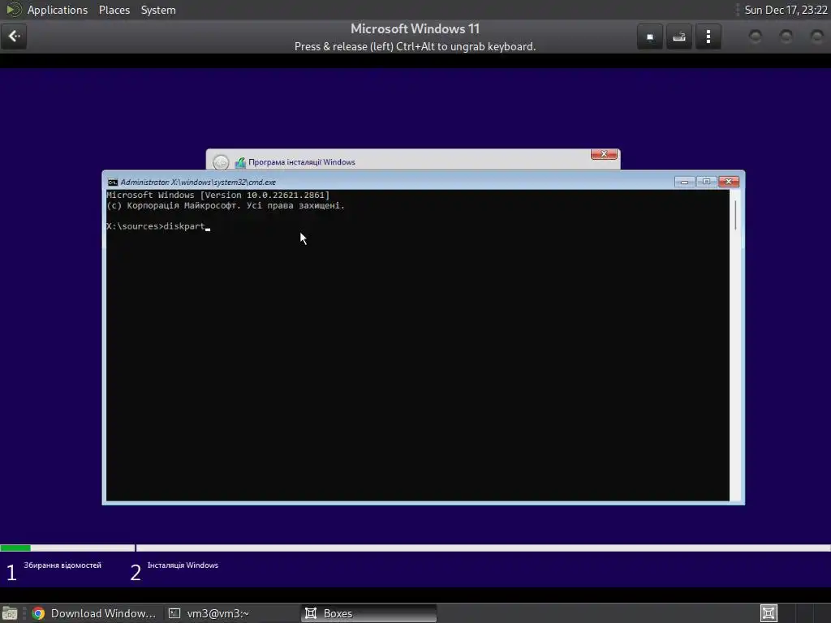Open the keyboard shortcut send icon in Boxes header
The width and height of the screenshot is (831, 623).
click(679, 37)
